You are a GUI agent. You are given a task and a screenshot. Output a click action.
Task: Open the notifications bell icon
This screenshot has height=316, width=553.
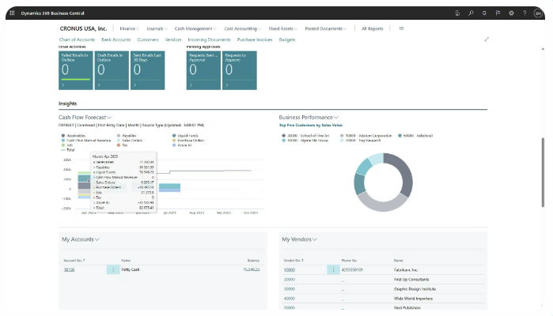point(484,13)
